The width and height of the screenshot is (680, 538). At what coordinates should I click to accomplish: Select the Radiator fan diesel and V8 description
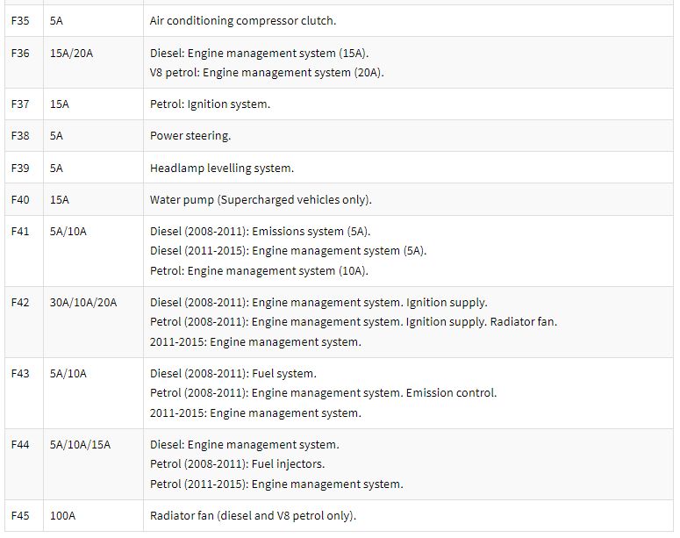[253, 515]
